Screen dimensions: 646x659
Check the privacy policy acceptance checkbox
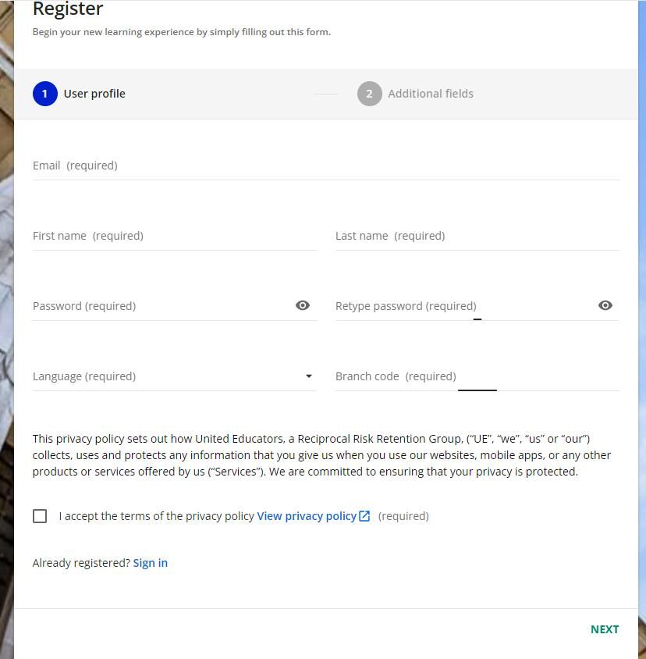[40, 516]
